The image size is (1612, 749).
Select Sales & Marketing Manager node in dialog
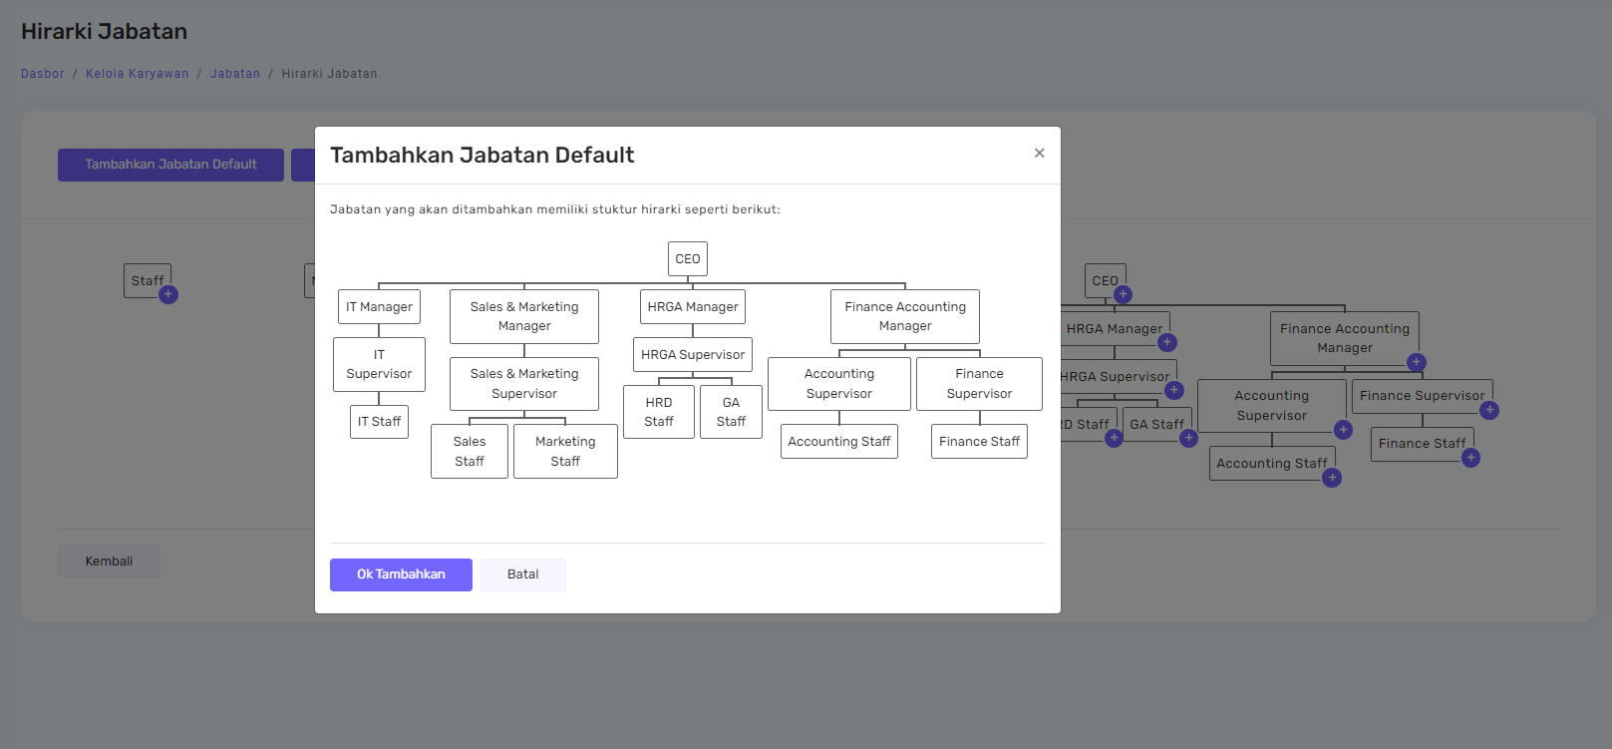pyautogui.click(x=523, y=316)
